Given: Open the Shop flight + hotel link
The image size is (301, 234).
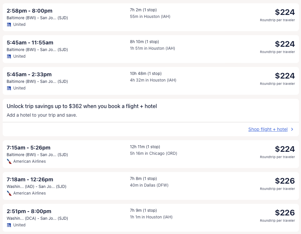Looking at the screenshot, I should pyautogui.click(x=268, y=129).
